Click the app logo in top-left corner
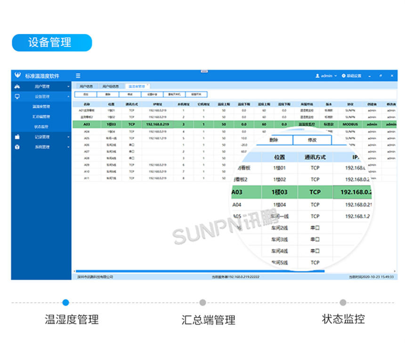 click(17, 75)
